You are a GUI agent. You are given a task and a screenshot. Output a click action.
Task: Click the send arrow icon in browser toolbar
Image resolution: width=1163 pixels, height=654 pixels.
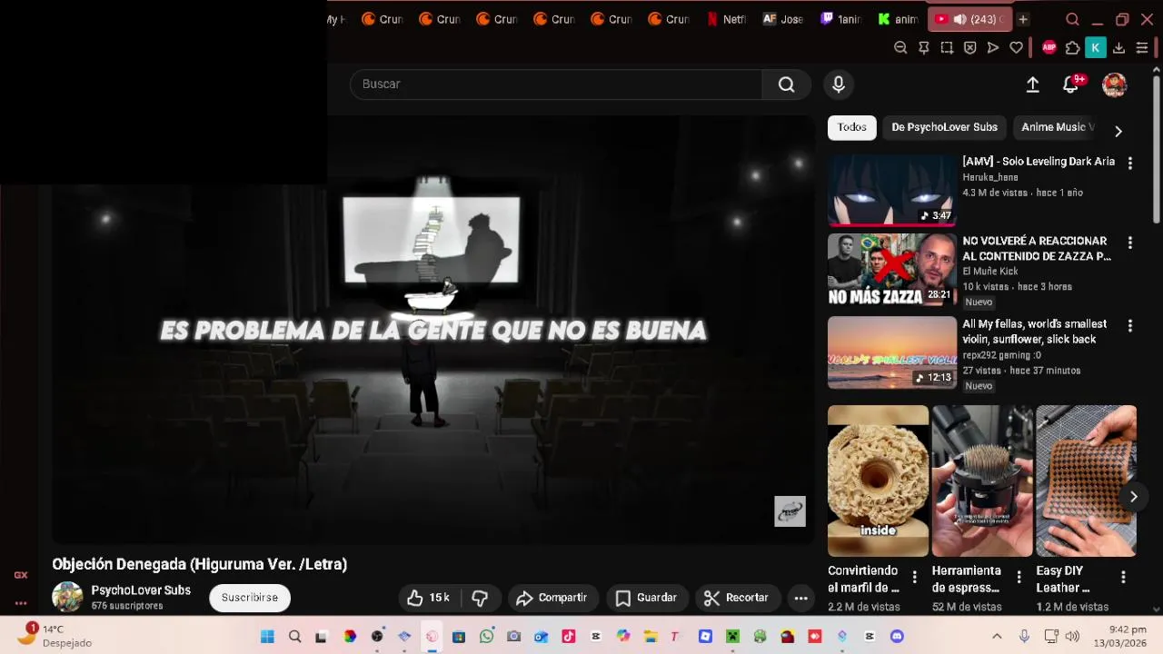(993, 47)
